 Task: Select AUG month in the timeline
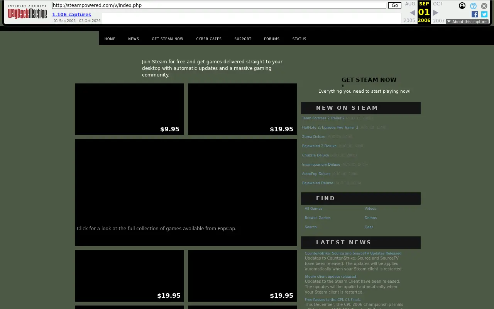410,4
